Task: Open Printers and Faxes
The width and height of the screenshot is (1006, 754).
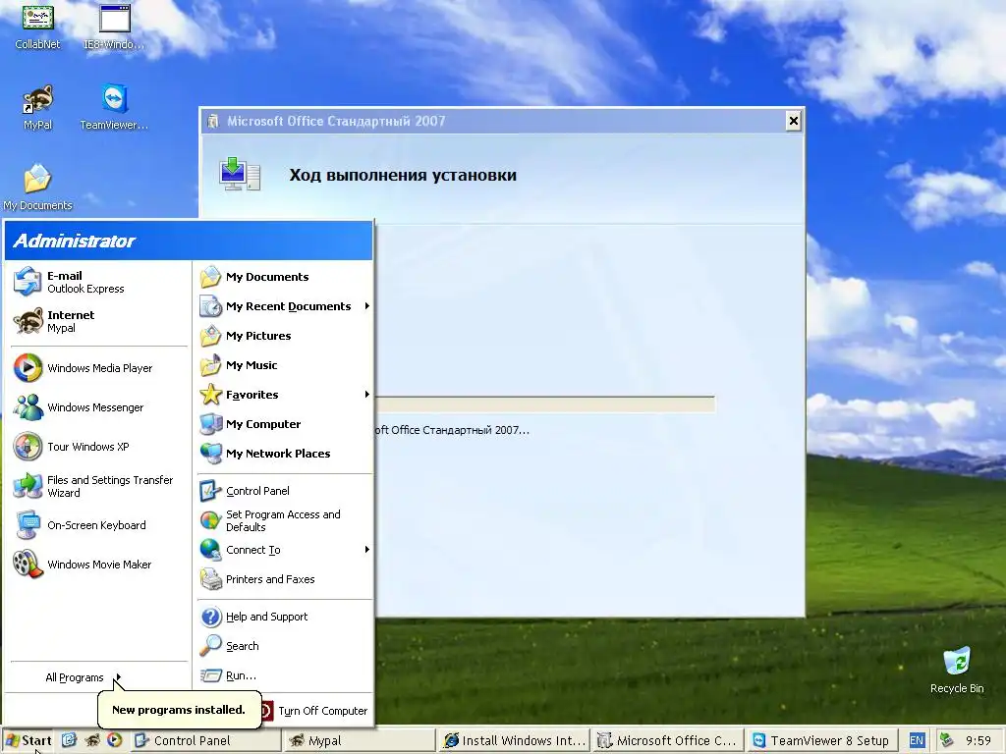Action: tap(284, 579)
